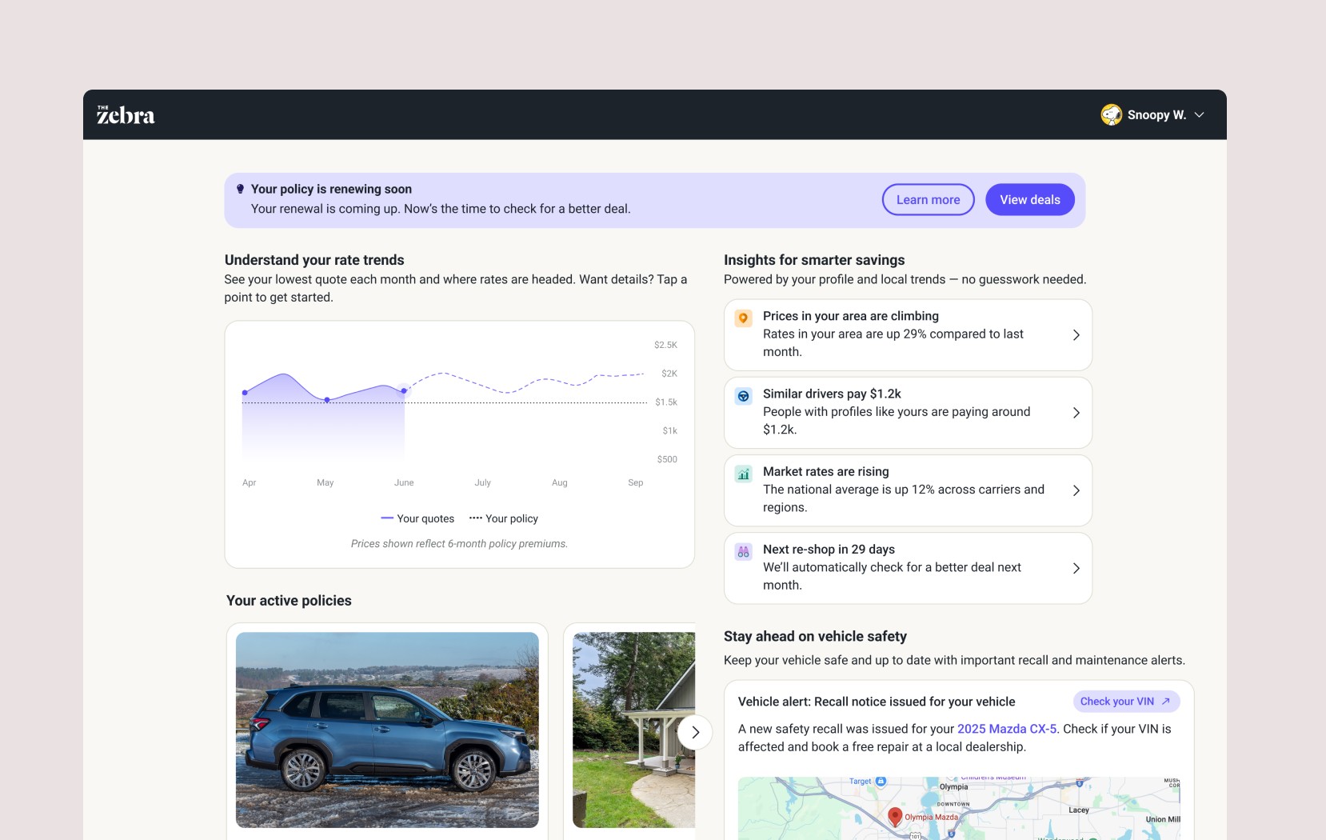Click the Check your VIN button
Screen dimensions: 1326x840
[1126, 702]
